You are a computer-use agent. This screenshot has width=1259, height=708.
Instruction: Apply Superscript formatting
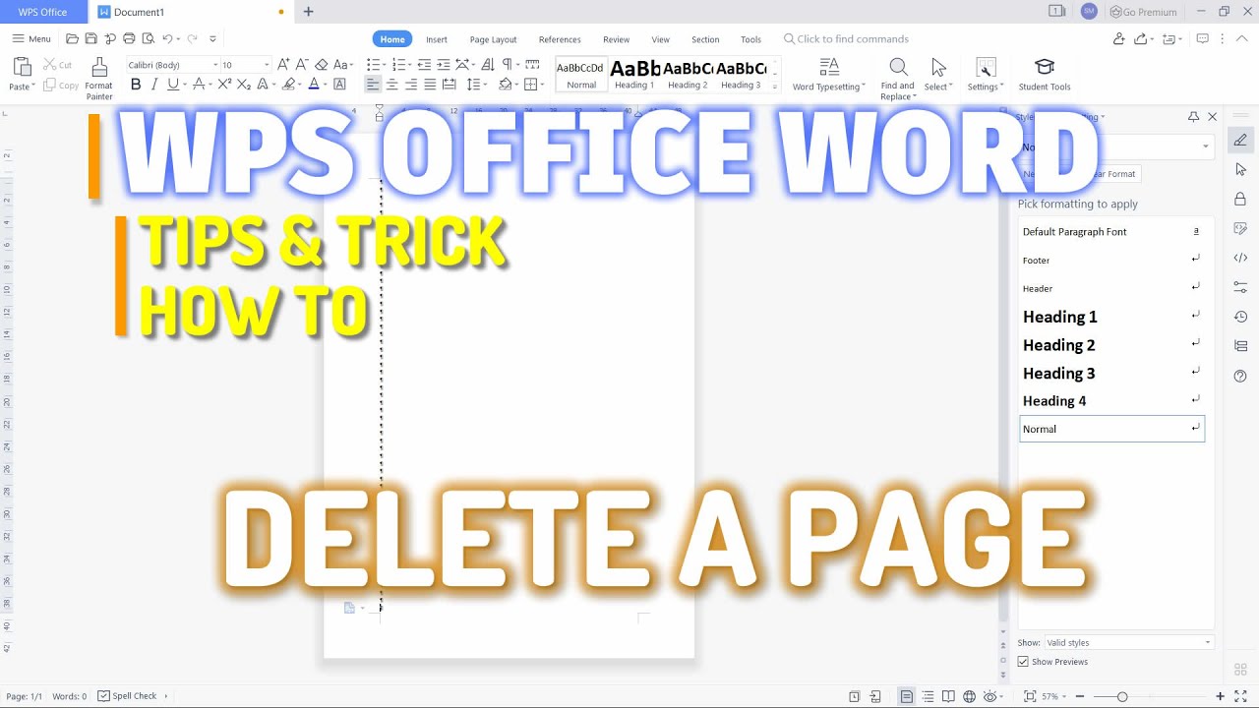(226, 85)
